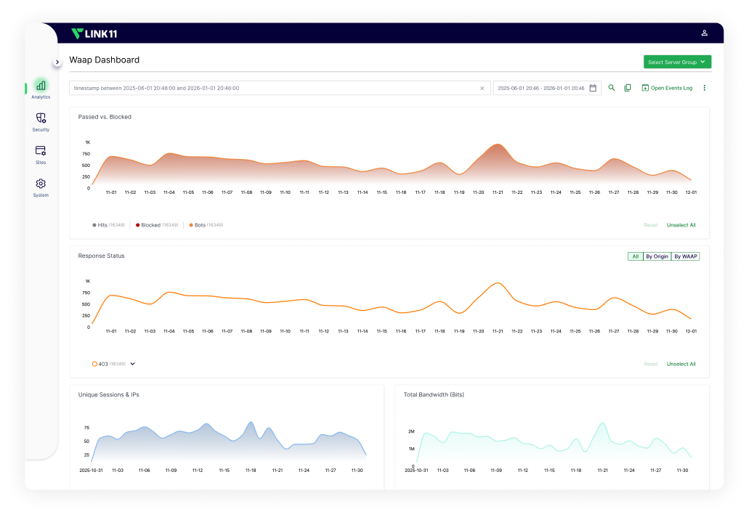
Task: Go to Sites in the sidebar
Action: coord(41,151)
